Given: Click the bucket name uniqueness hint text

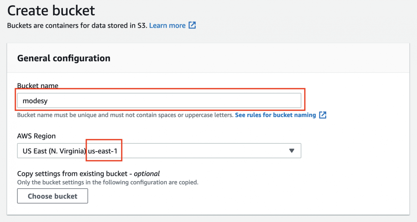Looking at the screenshot, I should pyautogui.click(x=125, y=115).
